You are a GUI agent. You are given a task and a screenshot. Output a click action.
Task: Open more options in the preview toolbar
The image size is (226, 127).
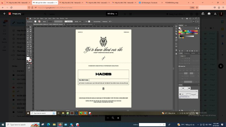[221, 14]
